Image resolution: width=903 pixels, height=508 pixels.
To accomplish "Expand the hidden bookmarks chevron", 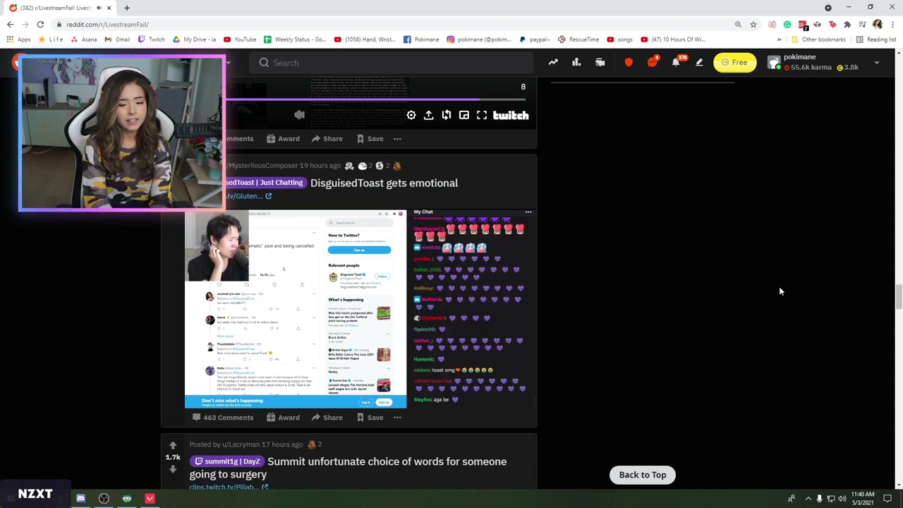I will click(779, 40).
